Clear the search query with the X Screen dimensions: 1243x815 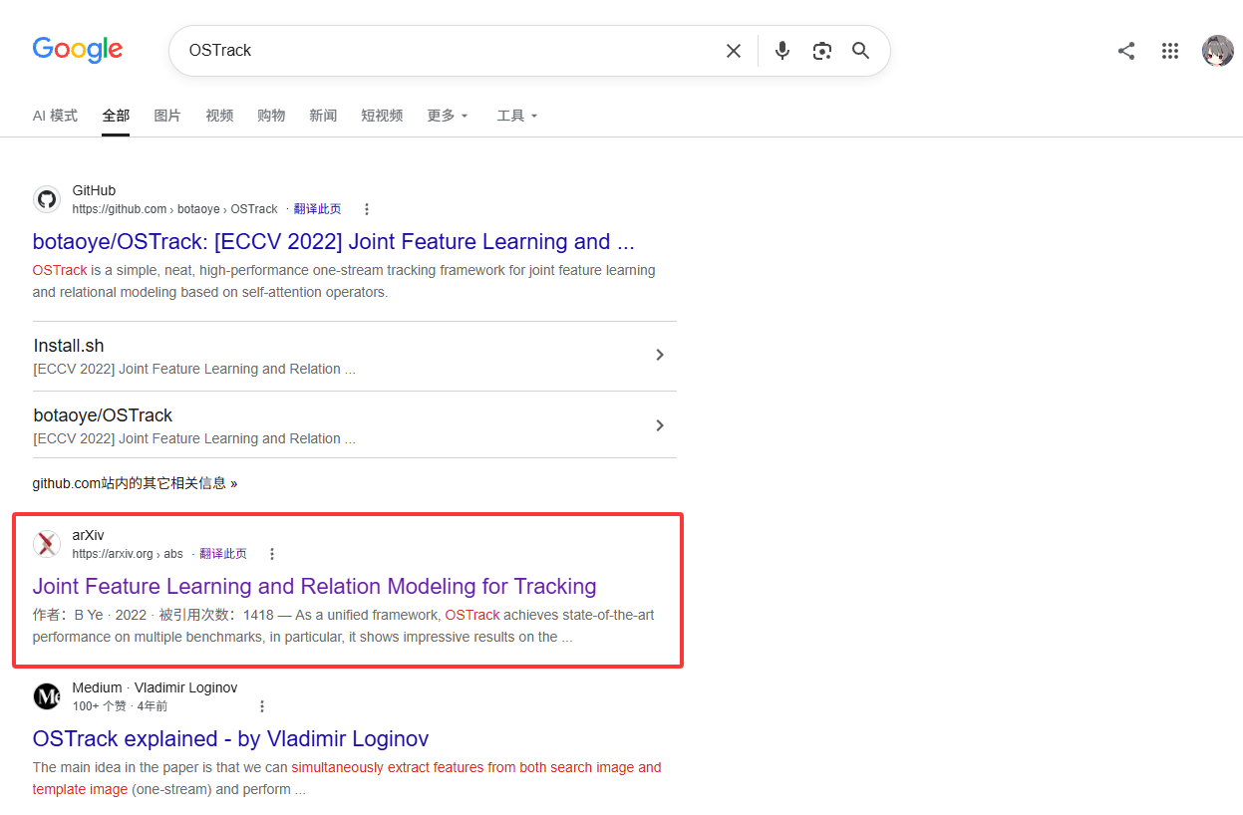734,51
